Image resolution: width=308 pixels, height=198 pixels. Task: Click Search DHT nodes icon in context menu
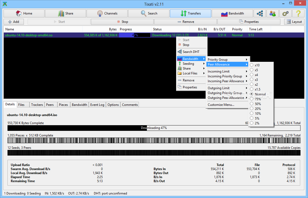click(x=180, y=52)
